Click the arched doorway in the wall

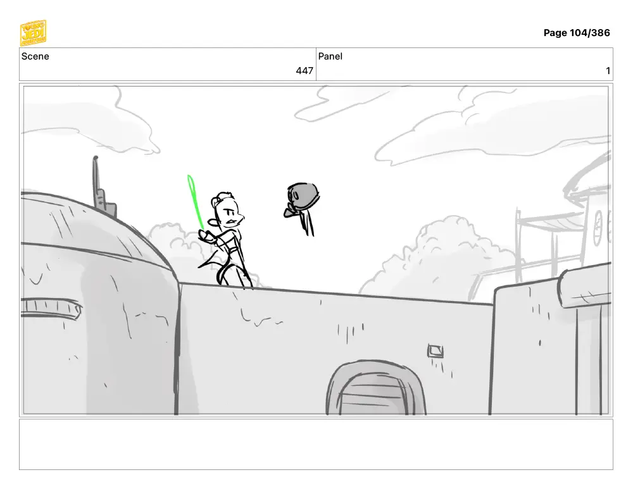[376, 388]
